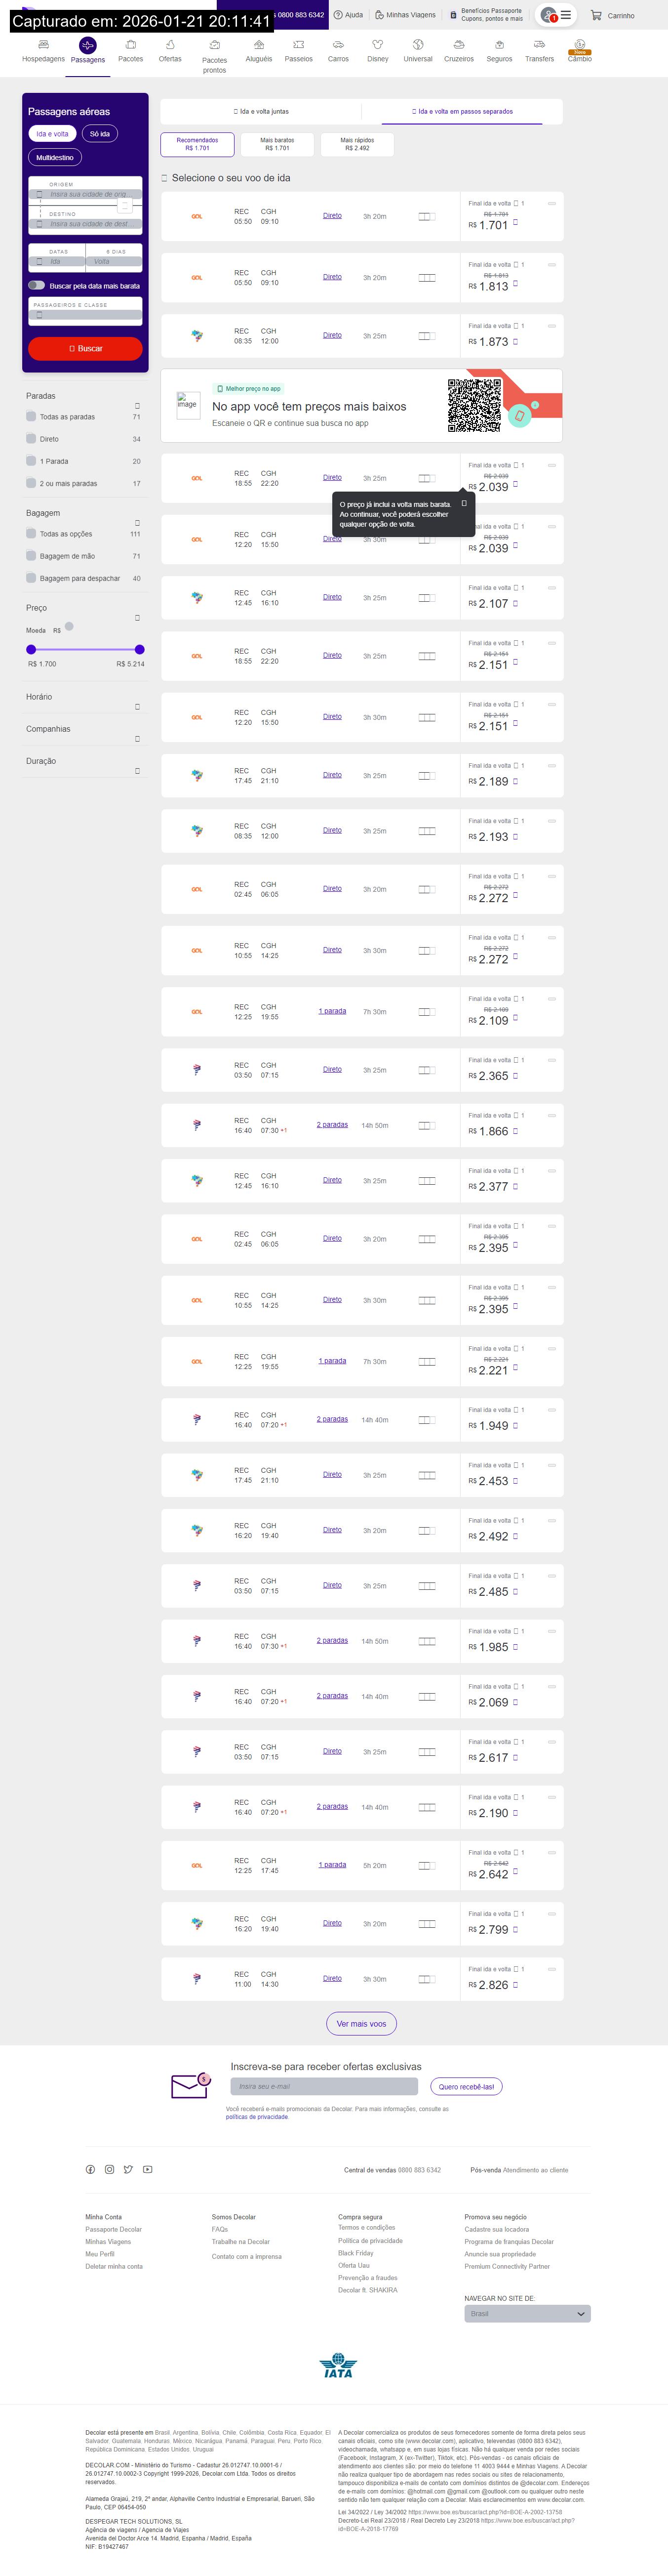Switch to Ida e volta juntas tab

coord(261,112)
